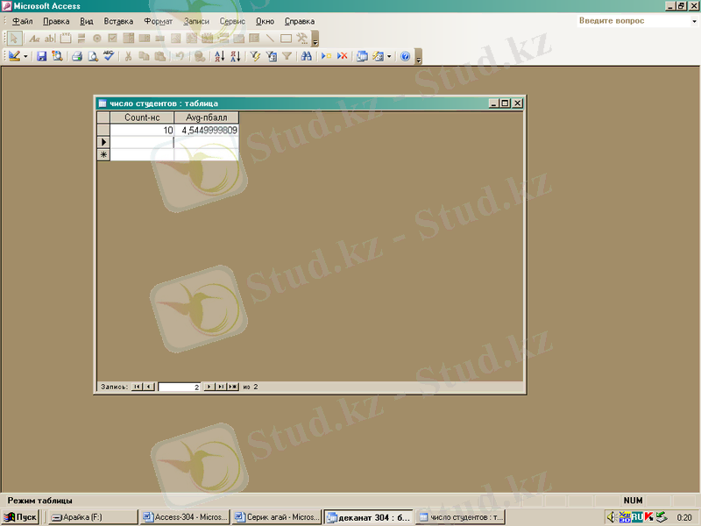
Task: Open the help question box dropdown
Action: [x=693, y=21]
